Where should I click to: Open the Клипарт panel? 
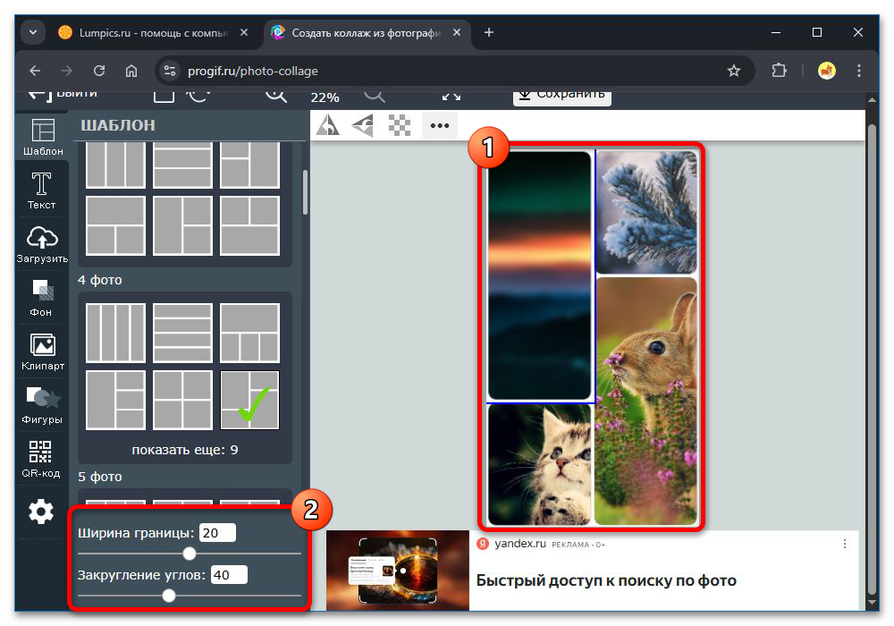tap(41, 351)
